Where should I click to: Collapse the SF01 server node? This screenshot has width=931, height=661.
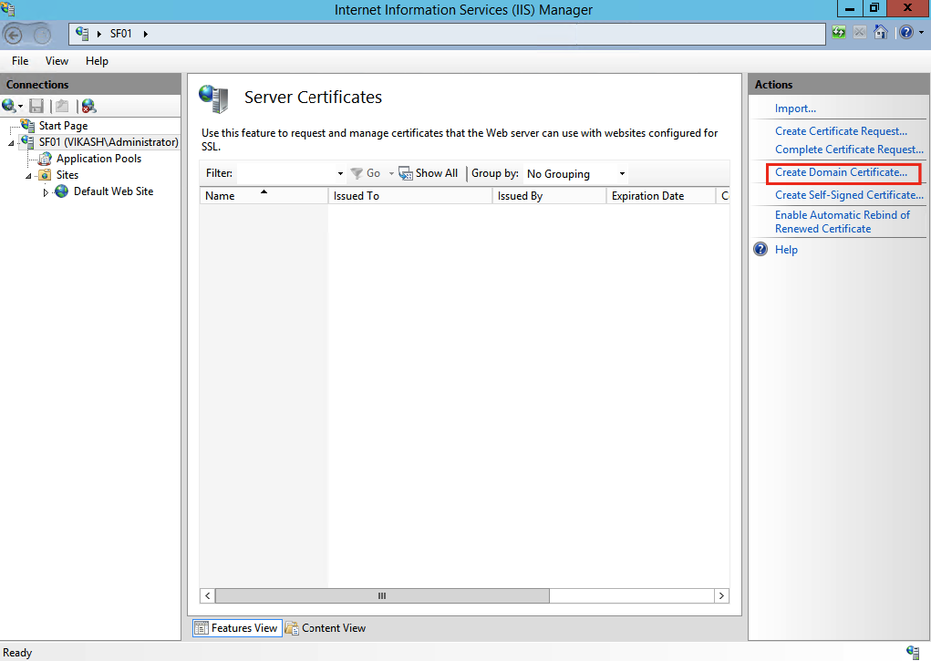click(x=11, y=143)
